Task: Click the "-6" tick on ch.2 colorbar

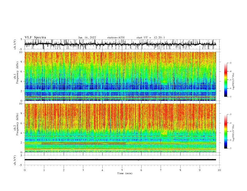Action: click(x=230, y=140)
